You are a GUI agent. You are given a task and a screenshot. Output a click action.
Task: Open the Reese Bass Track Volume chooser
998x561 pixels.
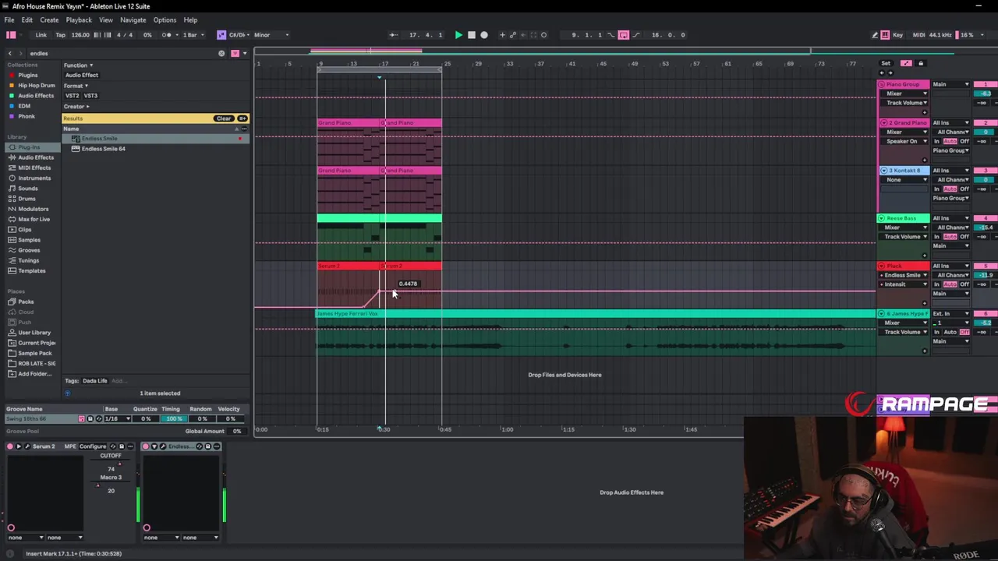tap(904, 237)
